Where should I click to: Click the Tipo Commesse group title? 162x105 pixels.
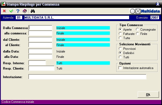(131, 25)
